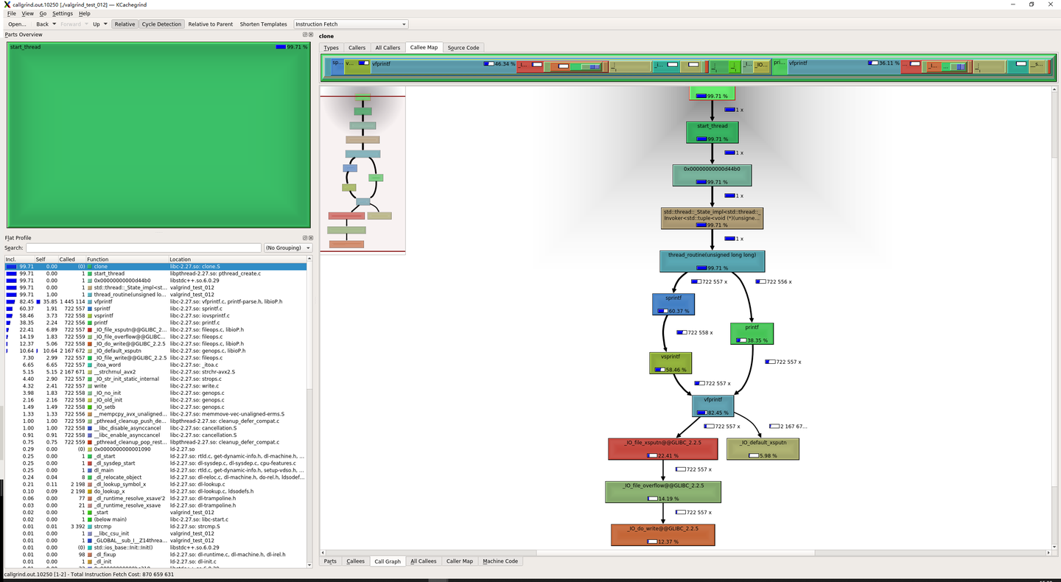
Task: Click the red color square beside _IO_file_xsputn row
Action: [x=90, y=329]
